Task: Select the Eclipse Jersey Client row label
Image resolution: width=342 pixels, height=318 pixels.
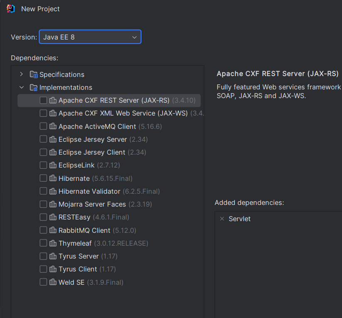Action: (92, 152)
